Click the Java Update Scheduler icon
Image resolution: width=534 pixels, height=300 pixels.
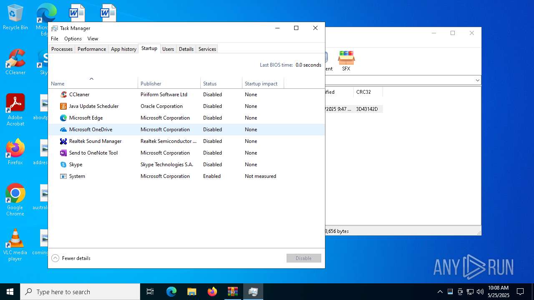(x=63, y=106)
